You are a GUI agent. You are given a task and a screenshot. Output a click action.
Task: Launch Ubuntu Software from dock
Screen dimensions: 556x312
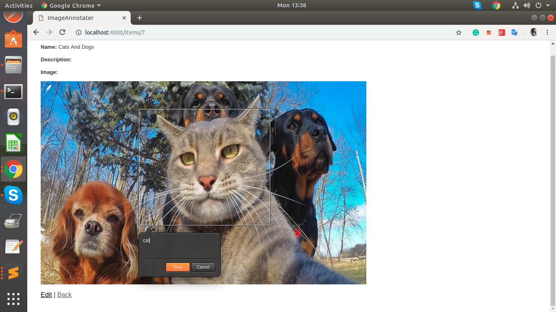tap(13, 40)
